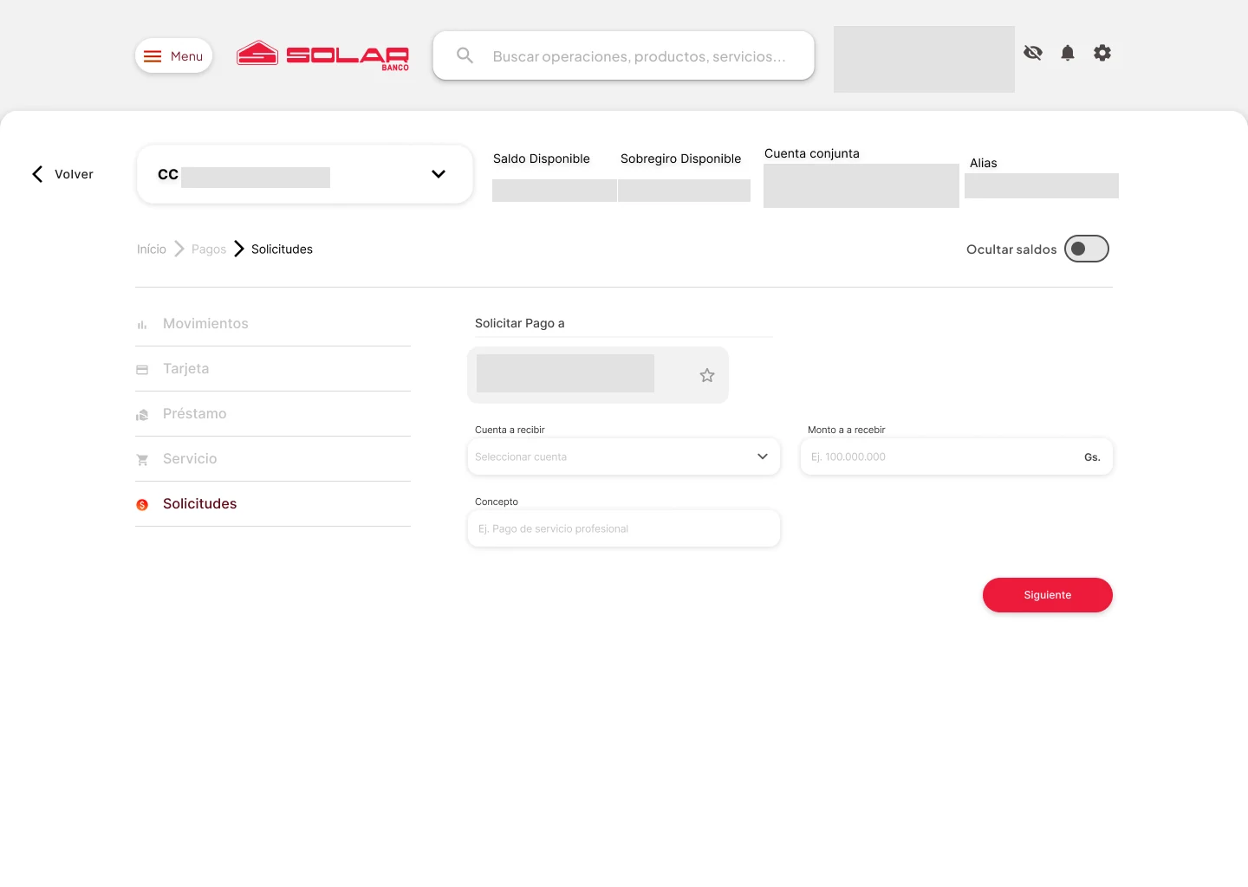
Task: Click the Tarjeta card icon
Action: tap(142, 370)
